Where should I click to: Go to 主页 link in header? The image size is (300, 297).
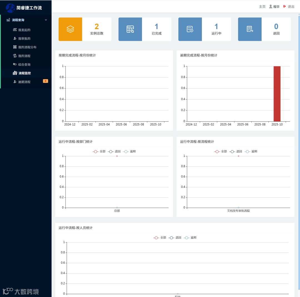(262, 6)
